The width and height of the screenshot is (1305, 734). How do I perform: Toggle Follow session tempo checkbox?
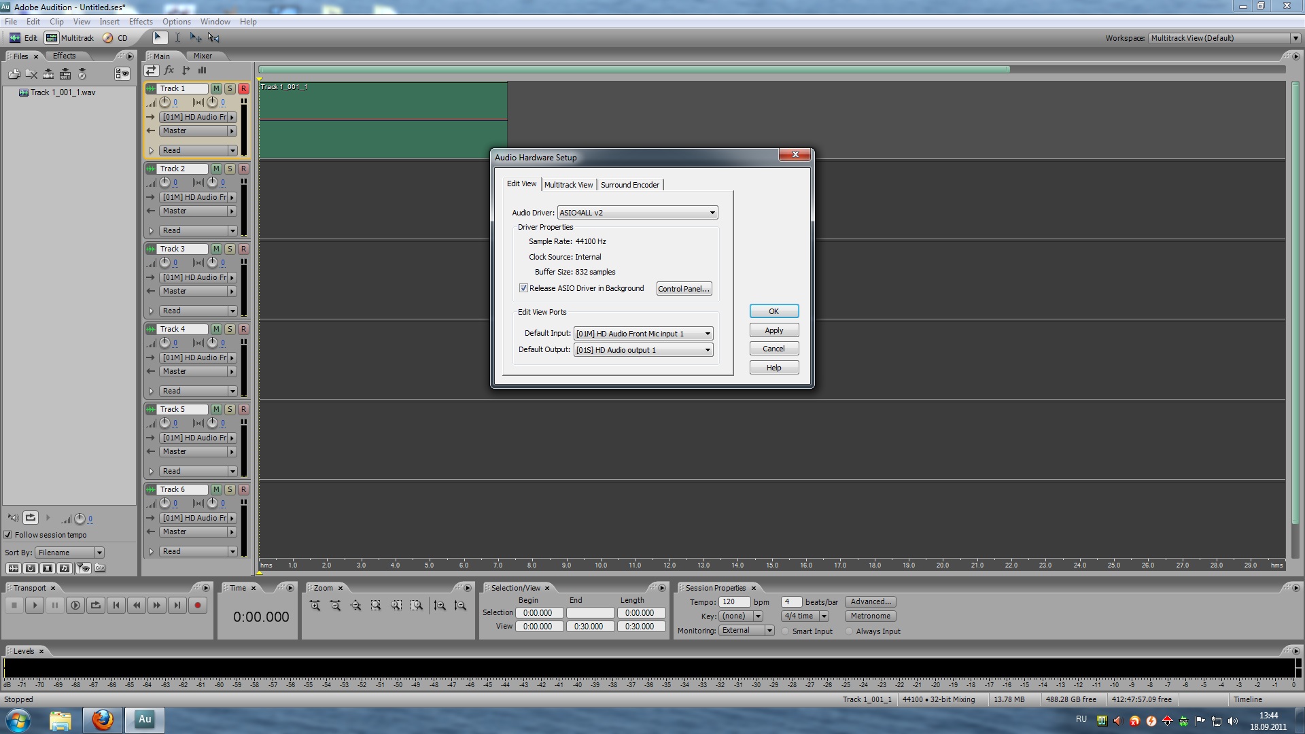(8, 535)
